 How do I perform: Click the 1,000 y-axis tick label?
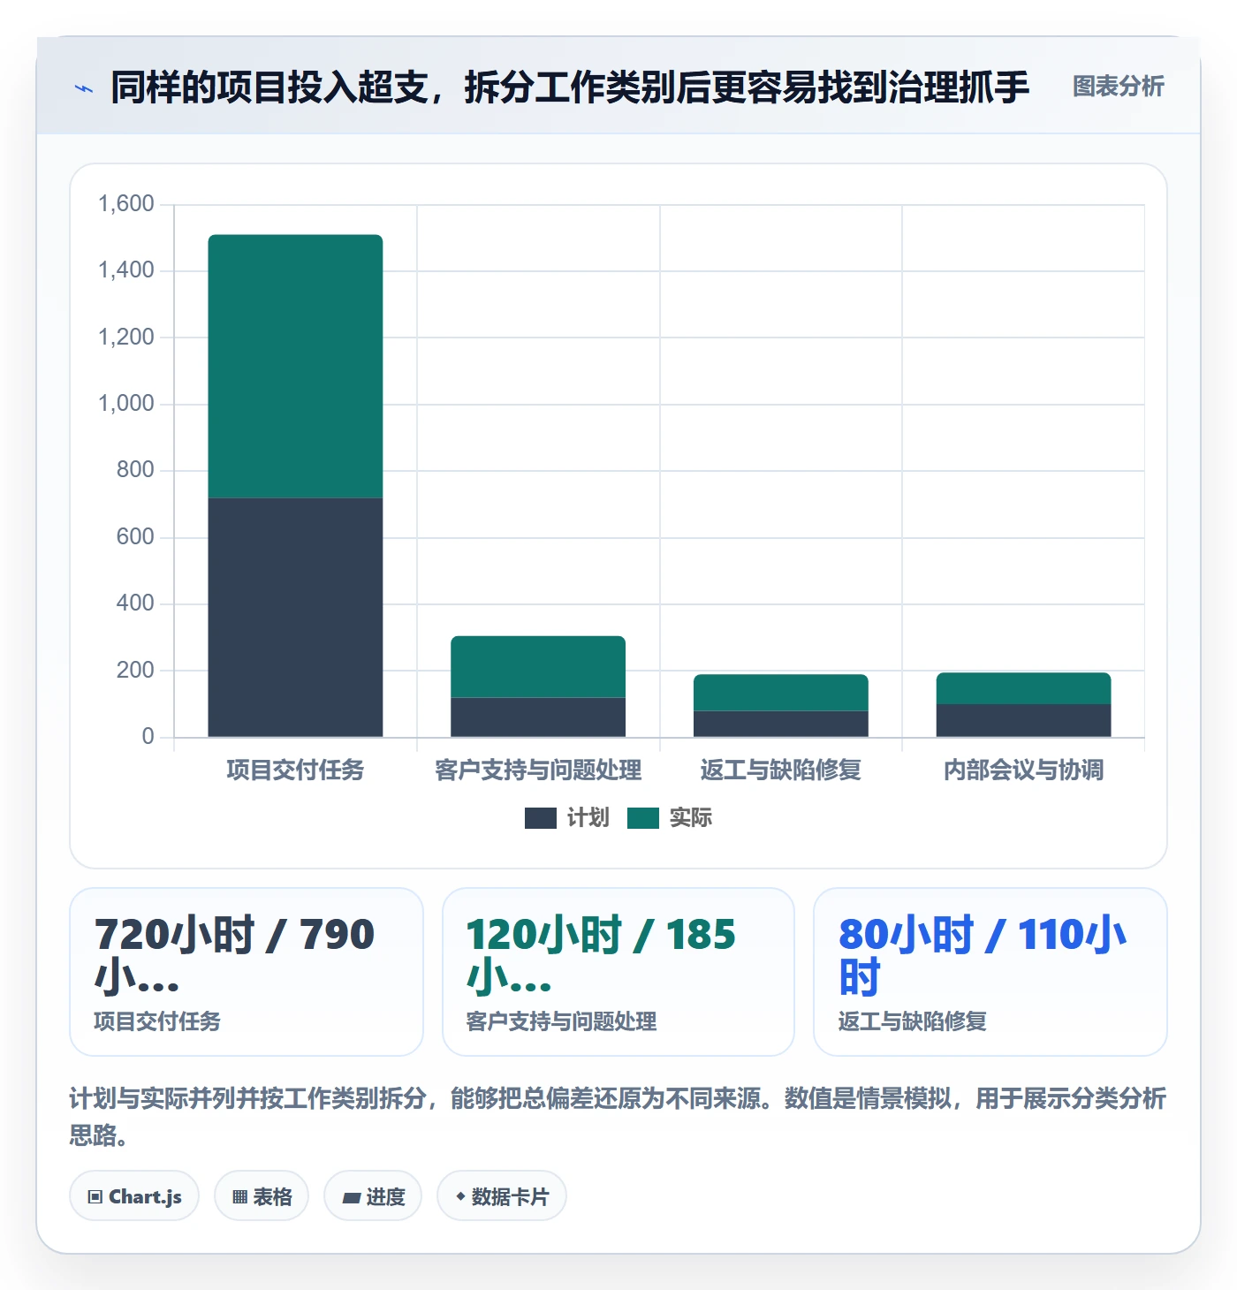point(125,404)
